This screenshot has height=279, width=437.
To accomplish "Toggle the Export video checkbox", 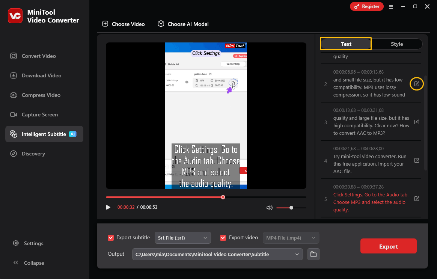I will 223,238.
